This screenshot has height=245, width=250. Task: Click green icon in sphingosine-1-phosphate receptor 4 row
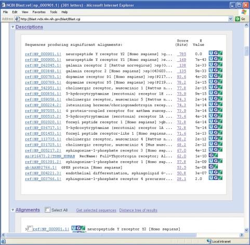220,178
